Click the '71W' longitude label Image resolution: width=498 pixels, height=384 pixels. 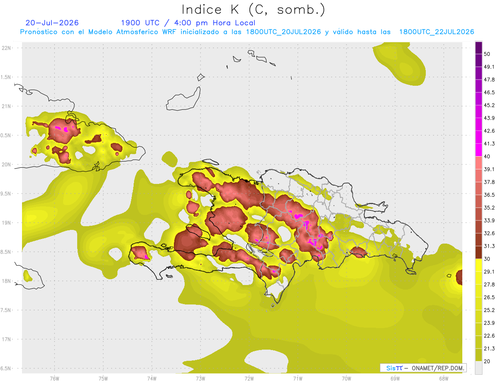(x=298, y=379)
